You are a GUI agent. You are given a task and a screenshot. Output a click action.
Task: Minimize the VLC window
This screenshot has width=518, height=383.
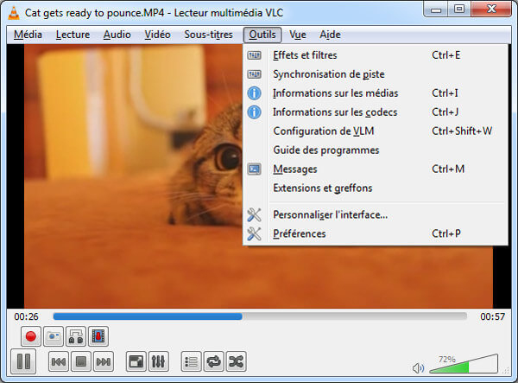point(436,10)
